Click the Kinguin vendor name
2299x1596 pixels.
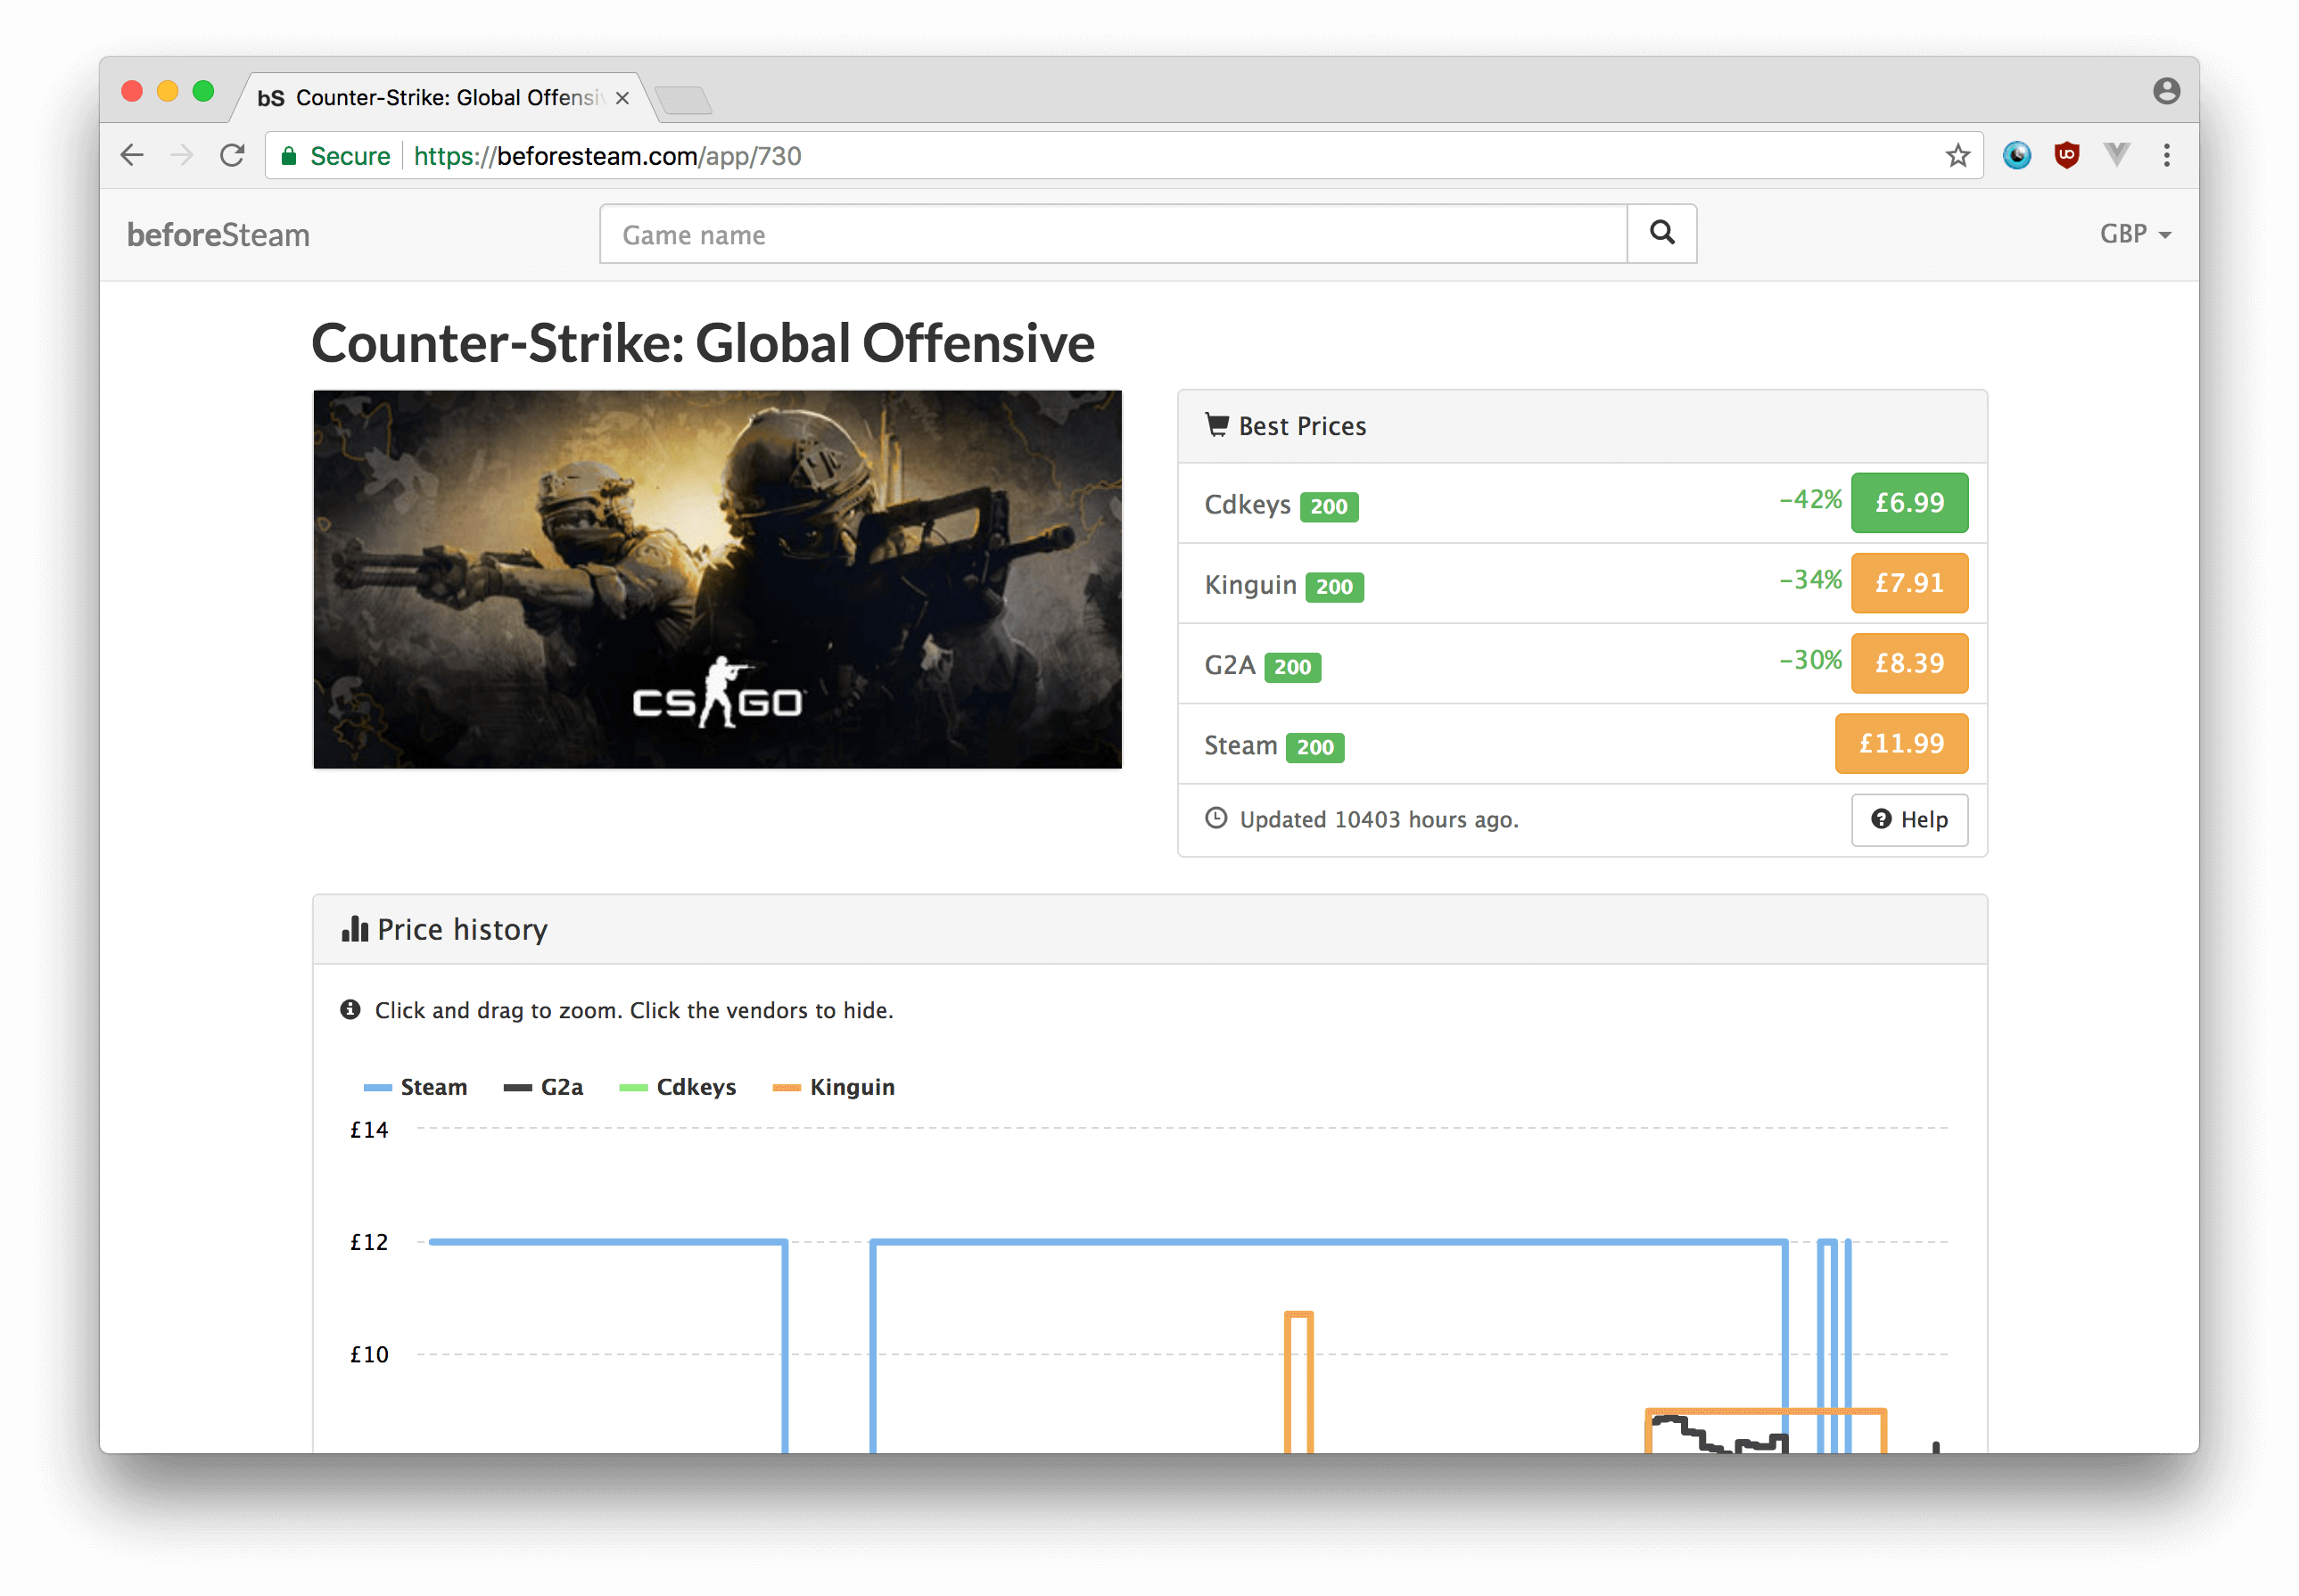[1250, 585]
